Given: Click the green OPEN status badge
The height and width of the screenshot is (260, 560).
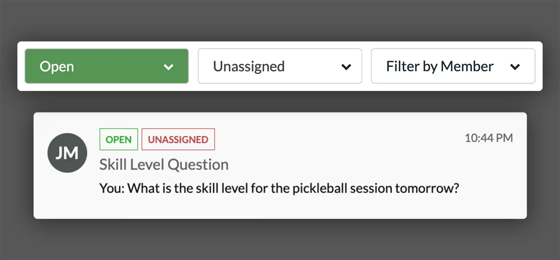Looking at the screenshot, I should point(119,139).
